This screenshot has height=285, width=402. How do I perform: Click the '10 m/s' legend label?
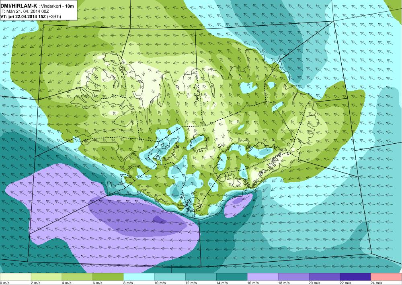point(160,283)
